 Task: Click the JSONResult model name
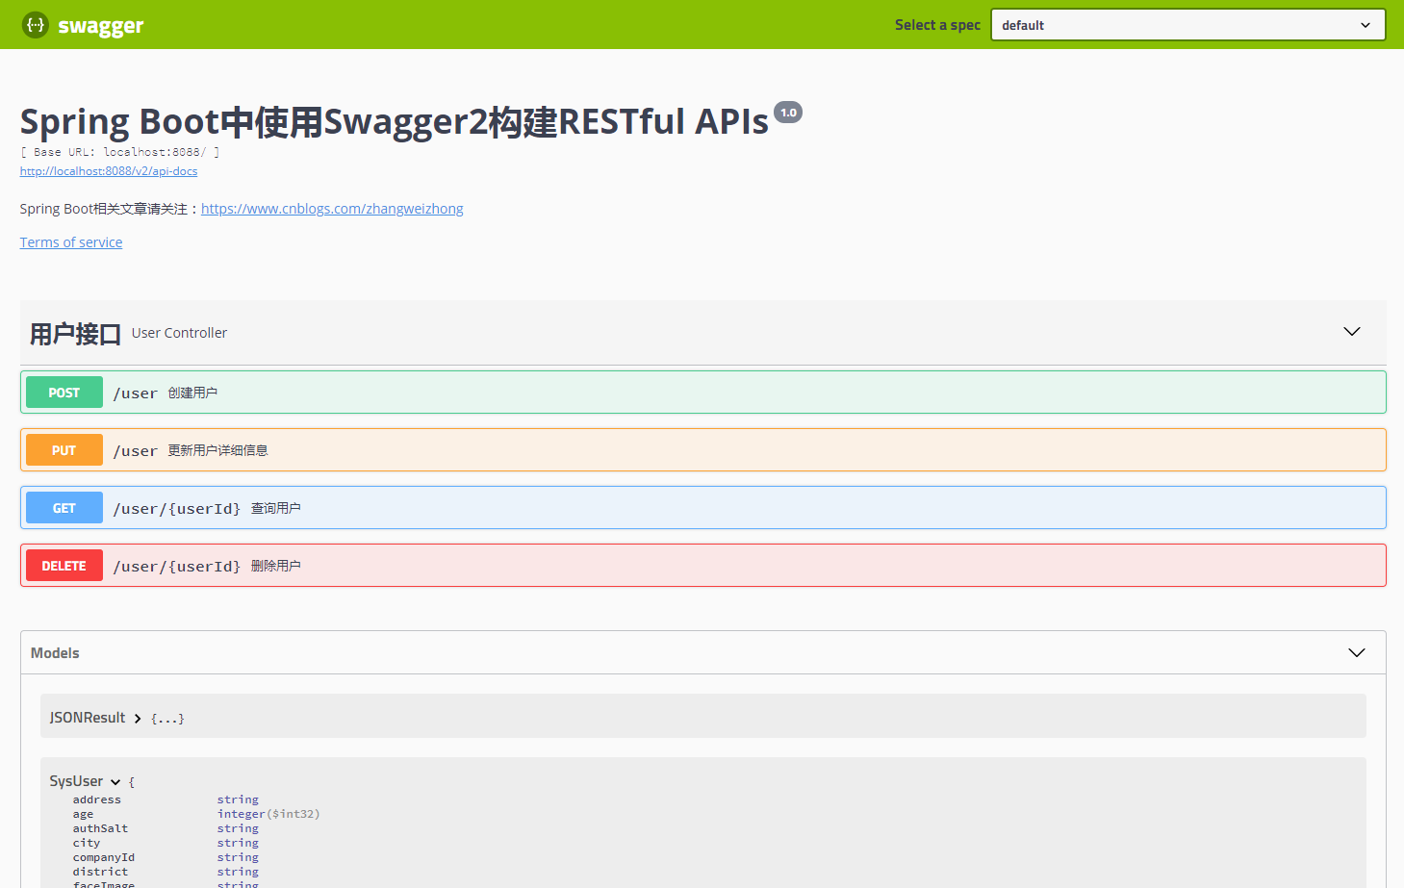[88, 718]
